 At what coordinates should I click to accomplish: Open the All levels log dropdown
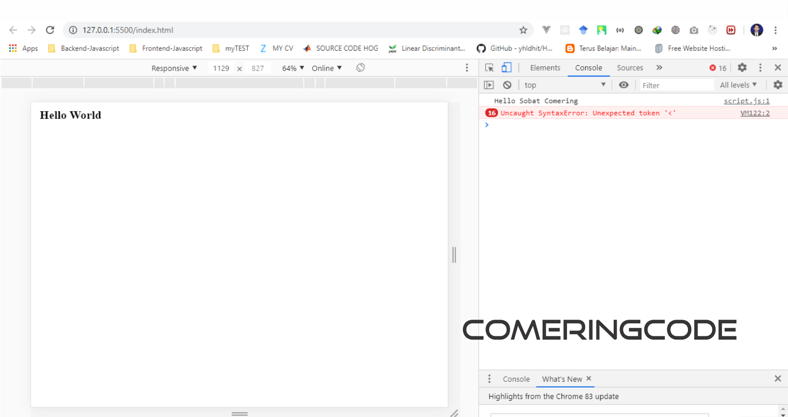738,85
